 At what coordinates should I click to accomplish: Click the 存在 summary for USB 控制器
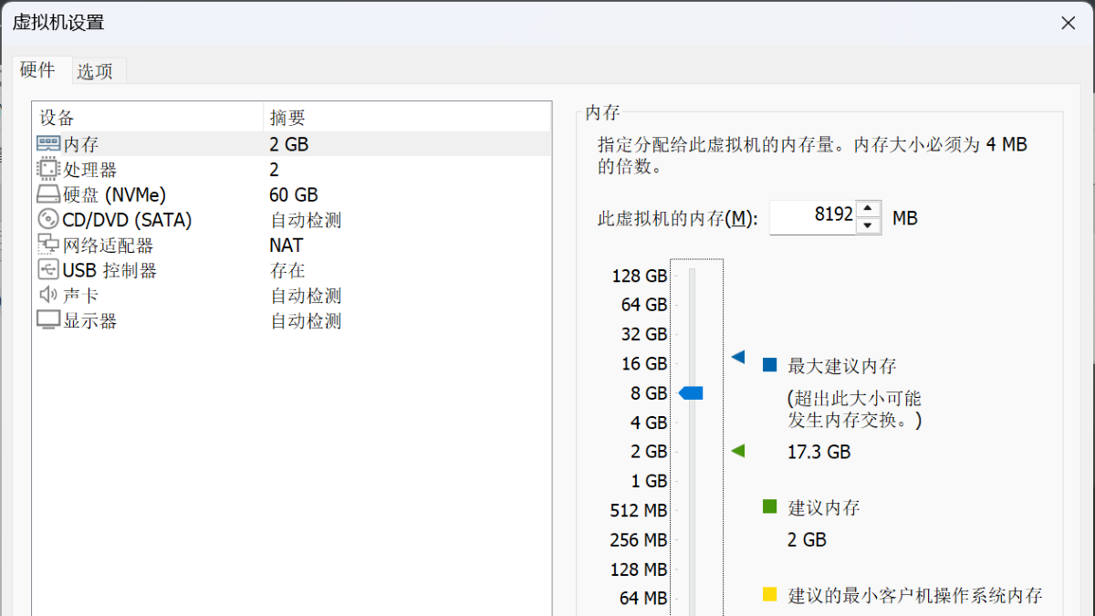(x=287, y=270)
